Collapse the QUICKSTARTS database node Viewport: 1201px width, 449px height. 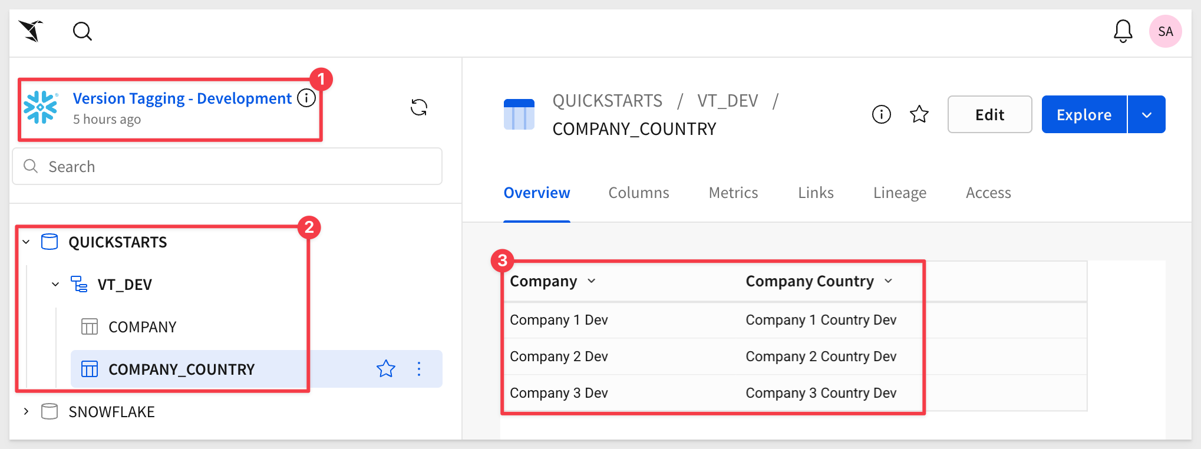(26, 242)
